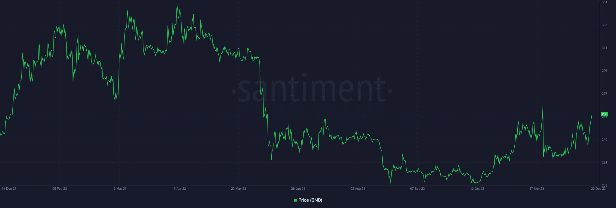Select the 13 Mar 23 axis date
The width and height of the screenshot is (616, 208).
[x=119, y=189]
